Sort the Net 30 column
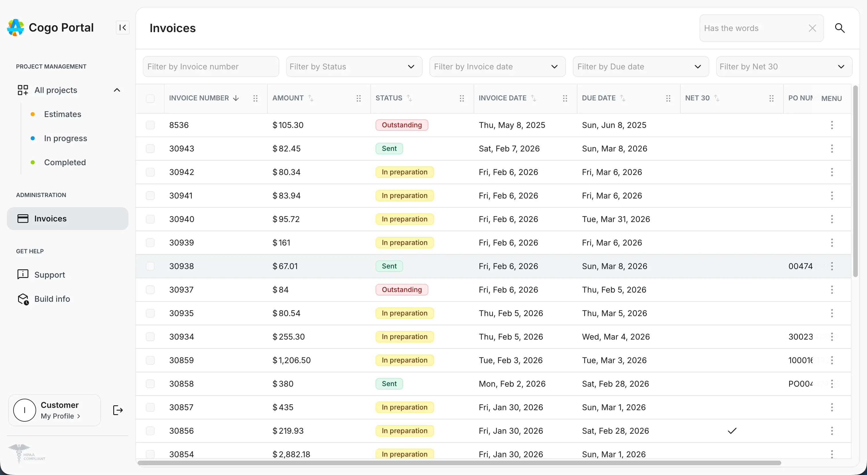The image size is (867, 475). click(717, 98)
